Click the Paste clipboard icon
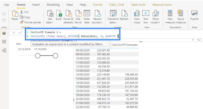The height and width of the screenshot is (109, 203). 15,14
